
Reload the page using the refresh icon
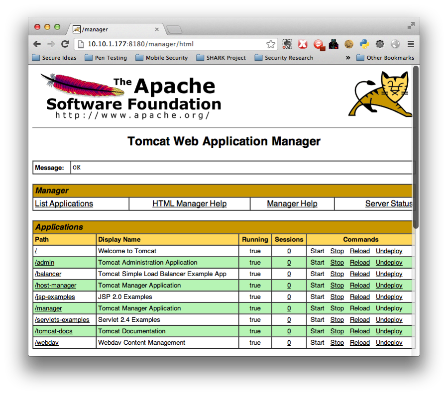coord(65,44)
